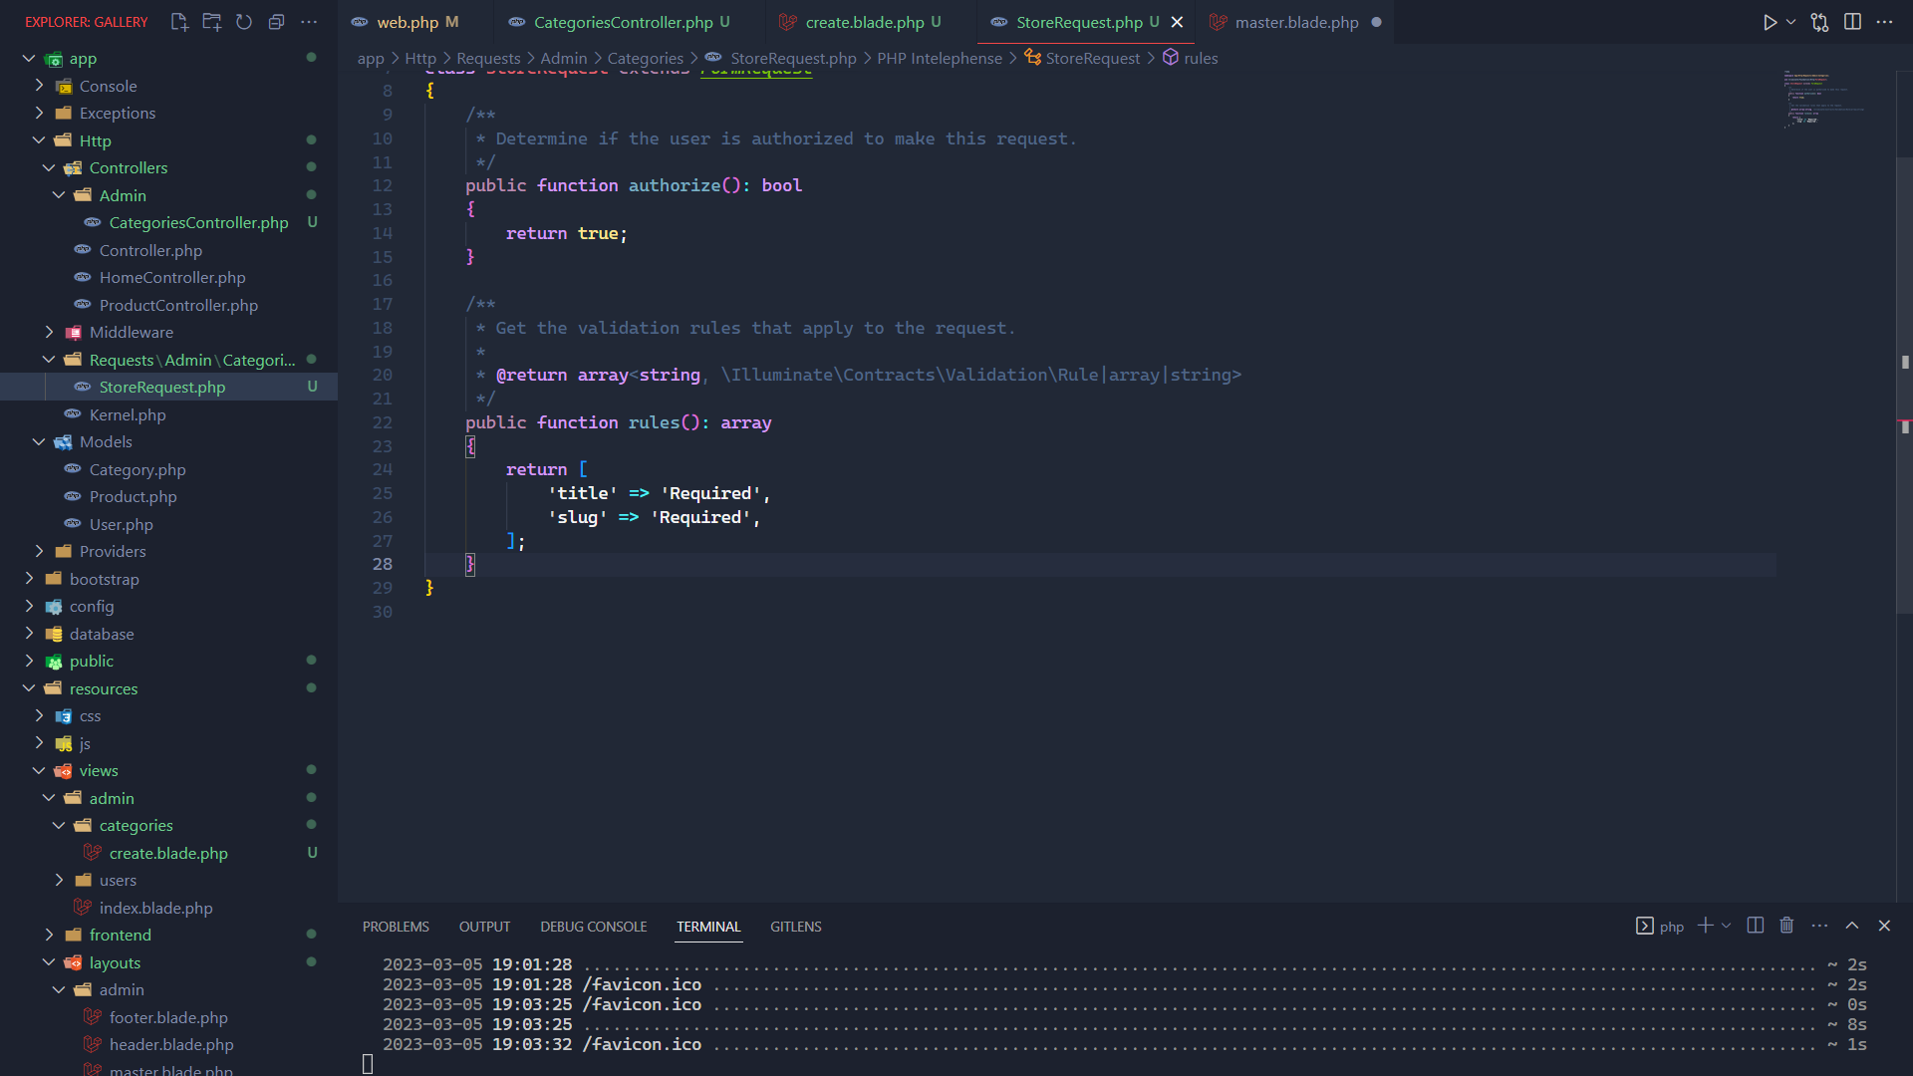The width and height of the screenshot is (1913, 1076).
Task: Click the Requests breadcrumb segment
Action: point(488,58)
